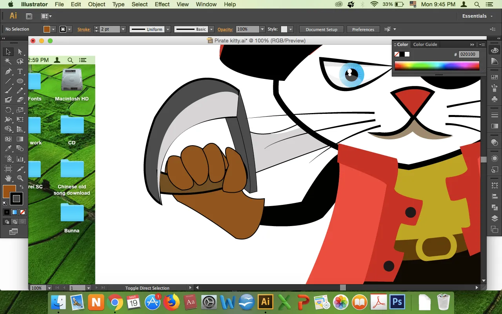Select the Rotate tool
This screenshot has height=314, width=502.
8,110
